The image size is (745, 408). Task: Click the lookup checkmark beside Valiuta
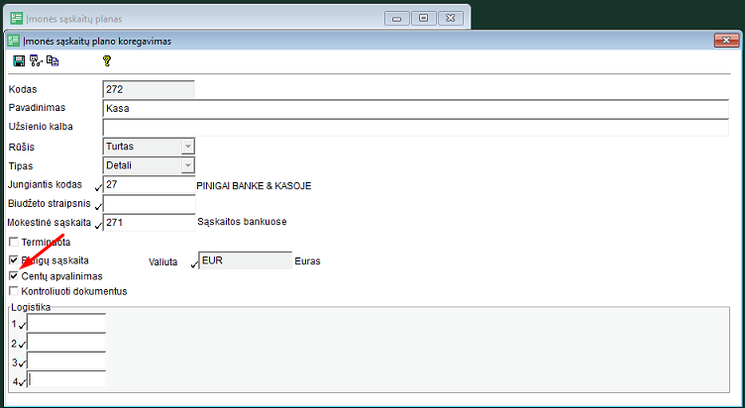[x=194, y=264]
